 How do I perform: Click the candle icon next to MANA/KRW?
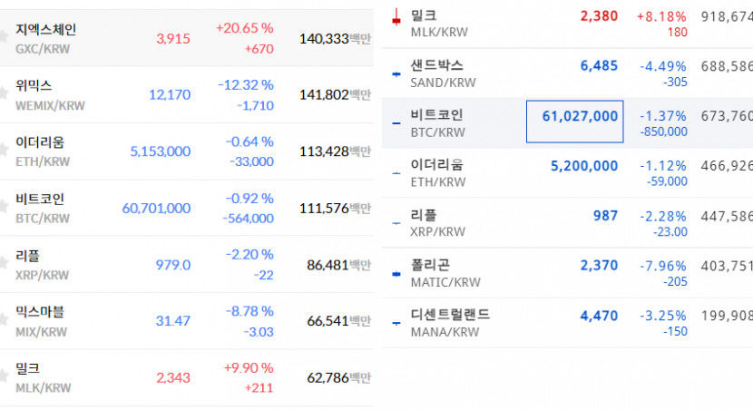[x=396, y=322]
